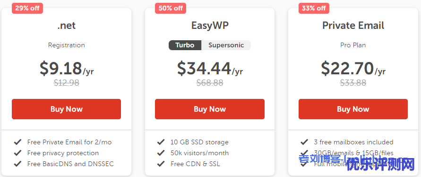The height and width of the screenshot is (177, 421).
Task: Click checkmark beside 10 GB SSD storage
Action: click(x=161, y=142)
